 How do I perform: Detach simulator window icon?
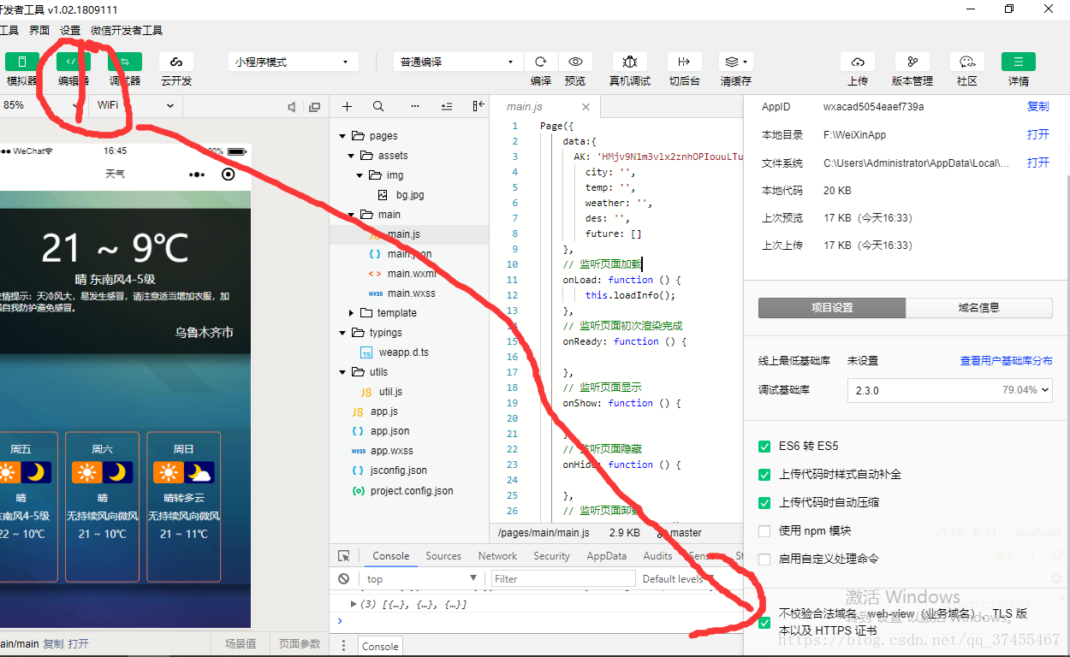[314, 106]
